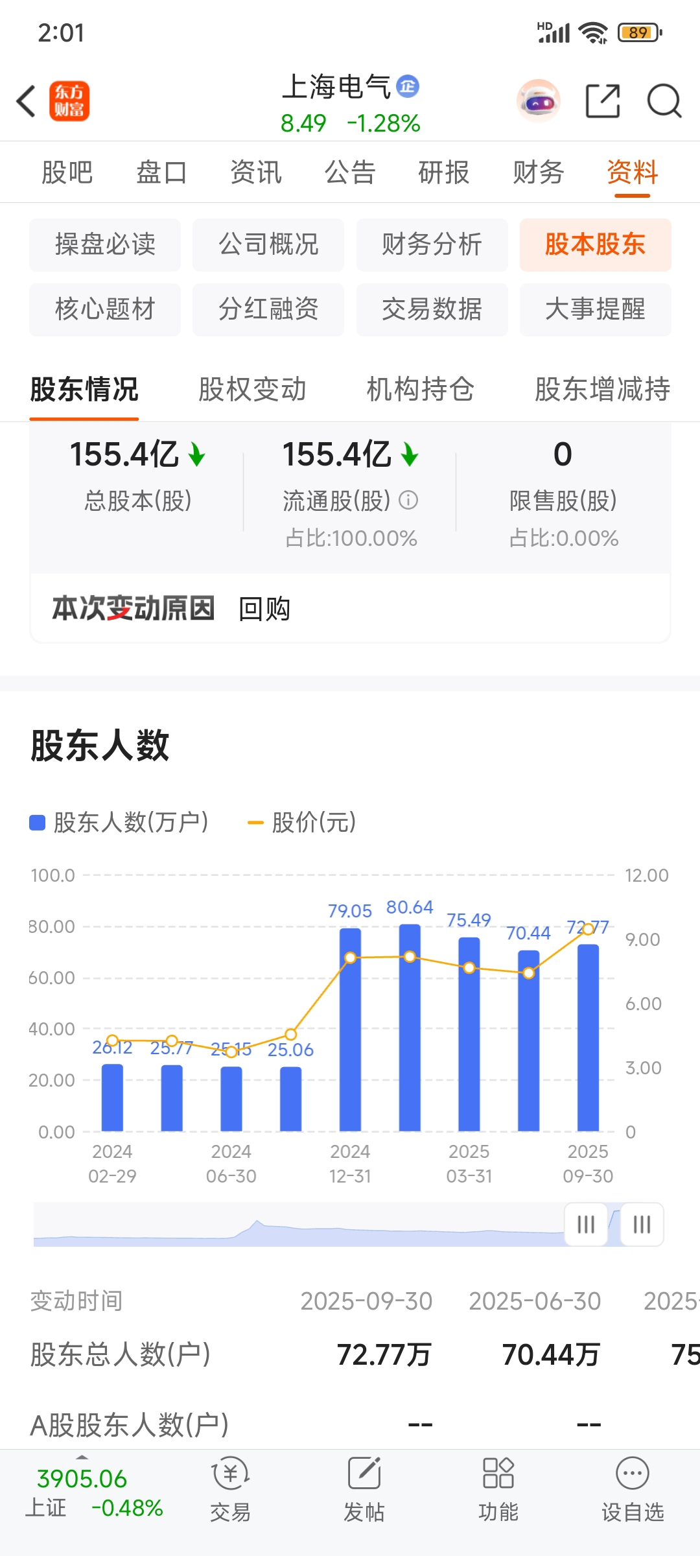Tap 占比:100.00% label

pyautogui.click(x=351, y=538)
